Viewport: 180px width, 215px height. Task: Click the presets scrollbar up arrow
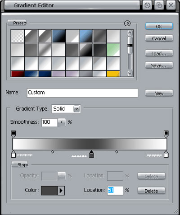(130, 33)
